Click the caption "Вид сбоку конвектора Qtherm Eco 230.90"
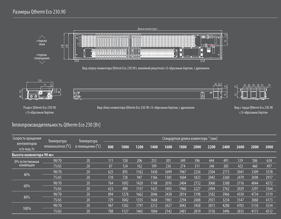 [123, 108]
